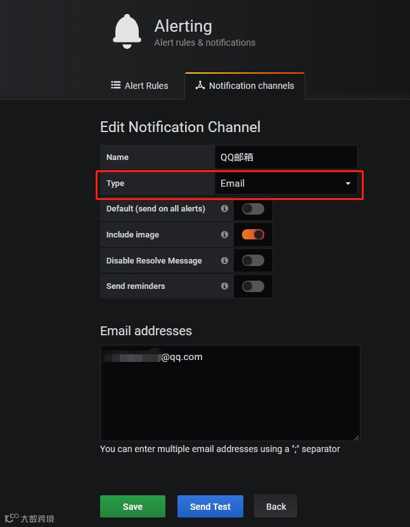This screenshot has height=527, width=410.
Task: Select the Notification channels tab
Action: [x=245, y=86]
